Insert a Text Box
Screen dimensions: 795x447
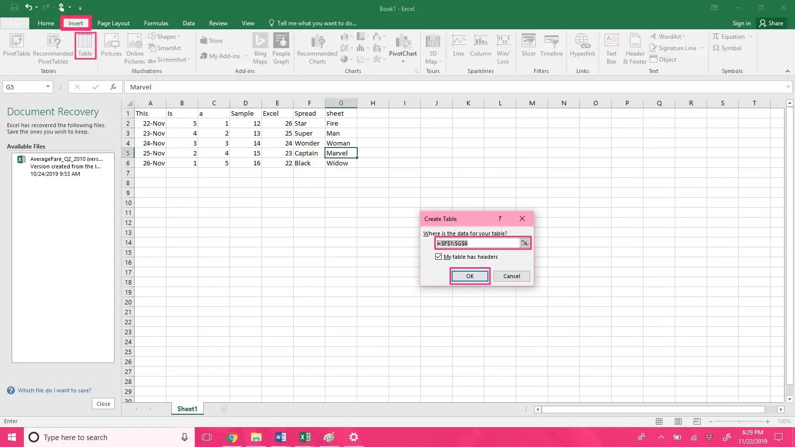tap(611, 49)
